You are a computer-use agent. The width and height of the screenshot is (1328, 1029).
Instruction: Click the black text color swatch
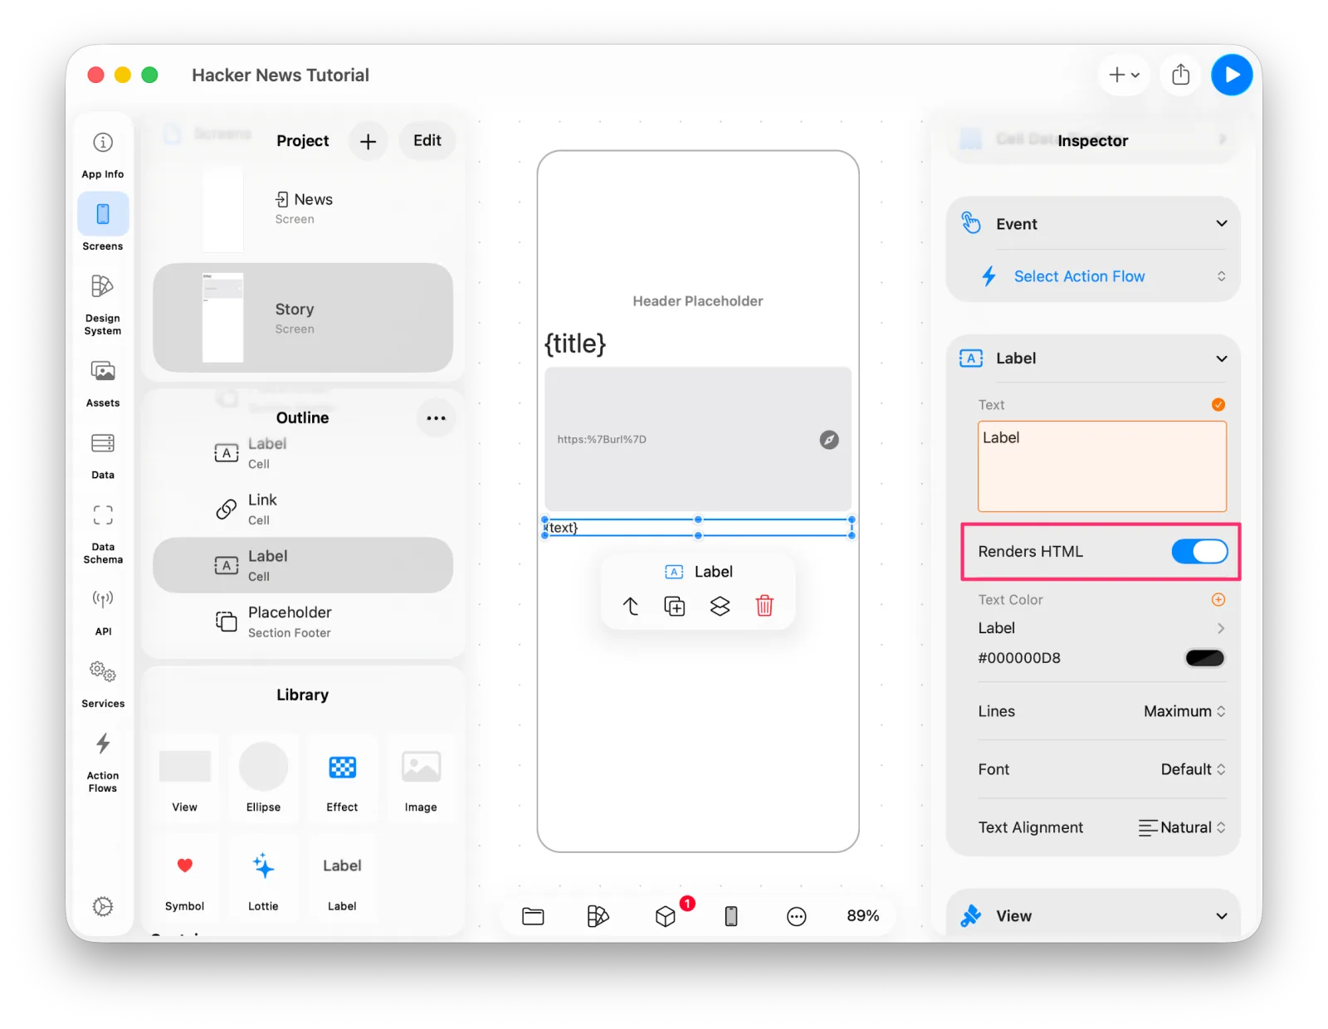[1204, 658]
